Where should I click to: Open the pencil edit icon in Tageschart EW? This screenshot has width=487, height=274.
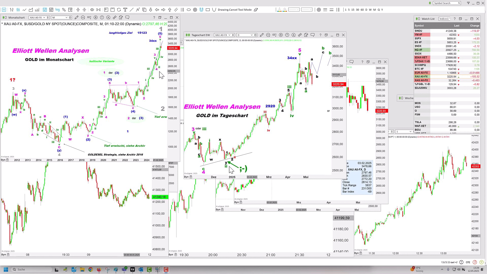click(262, 35)
